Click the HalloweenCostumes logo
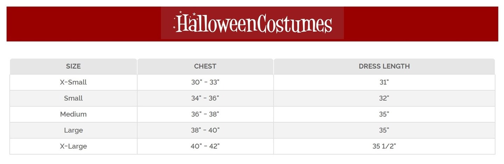504x164 pixels. tap(253, 24)
